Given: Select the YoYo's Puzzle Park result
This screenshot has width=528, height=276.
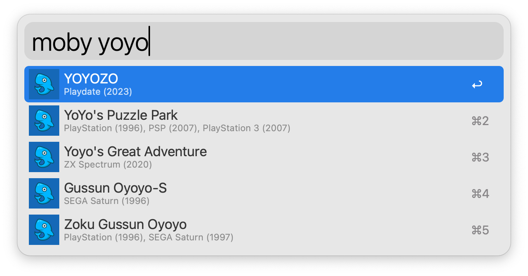Looking at the screenshot, I should 121,115.
